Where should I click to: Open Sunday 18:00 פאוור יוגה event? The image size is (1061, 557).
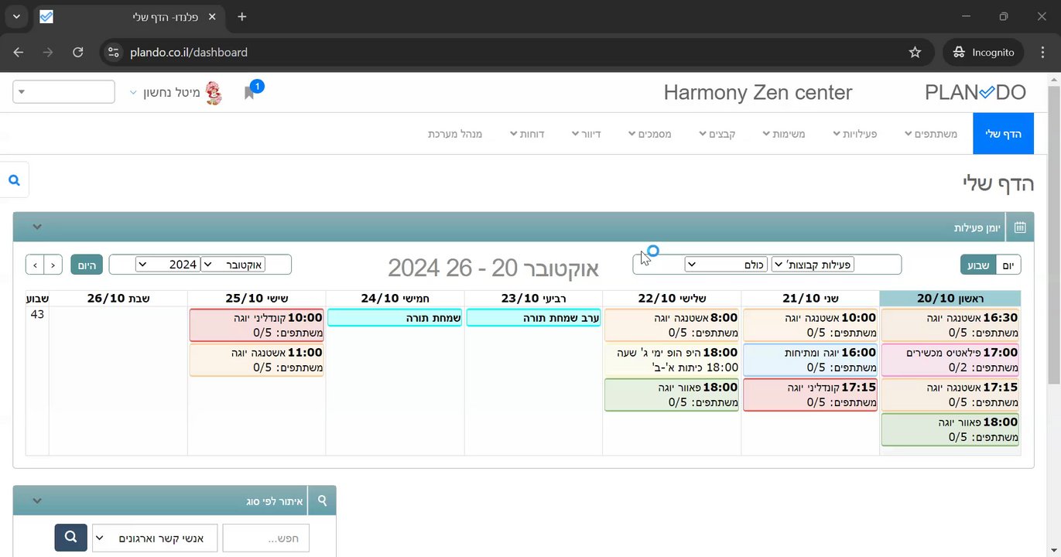[950, 429]
